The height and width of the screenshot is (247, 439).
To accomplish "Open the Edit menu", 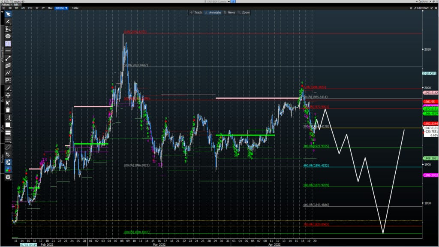I will point(17,5).
